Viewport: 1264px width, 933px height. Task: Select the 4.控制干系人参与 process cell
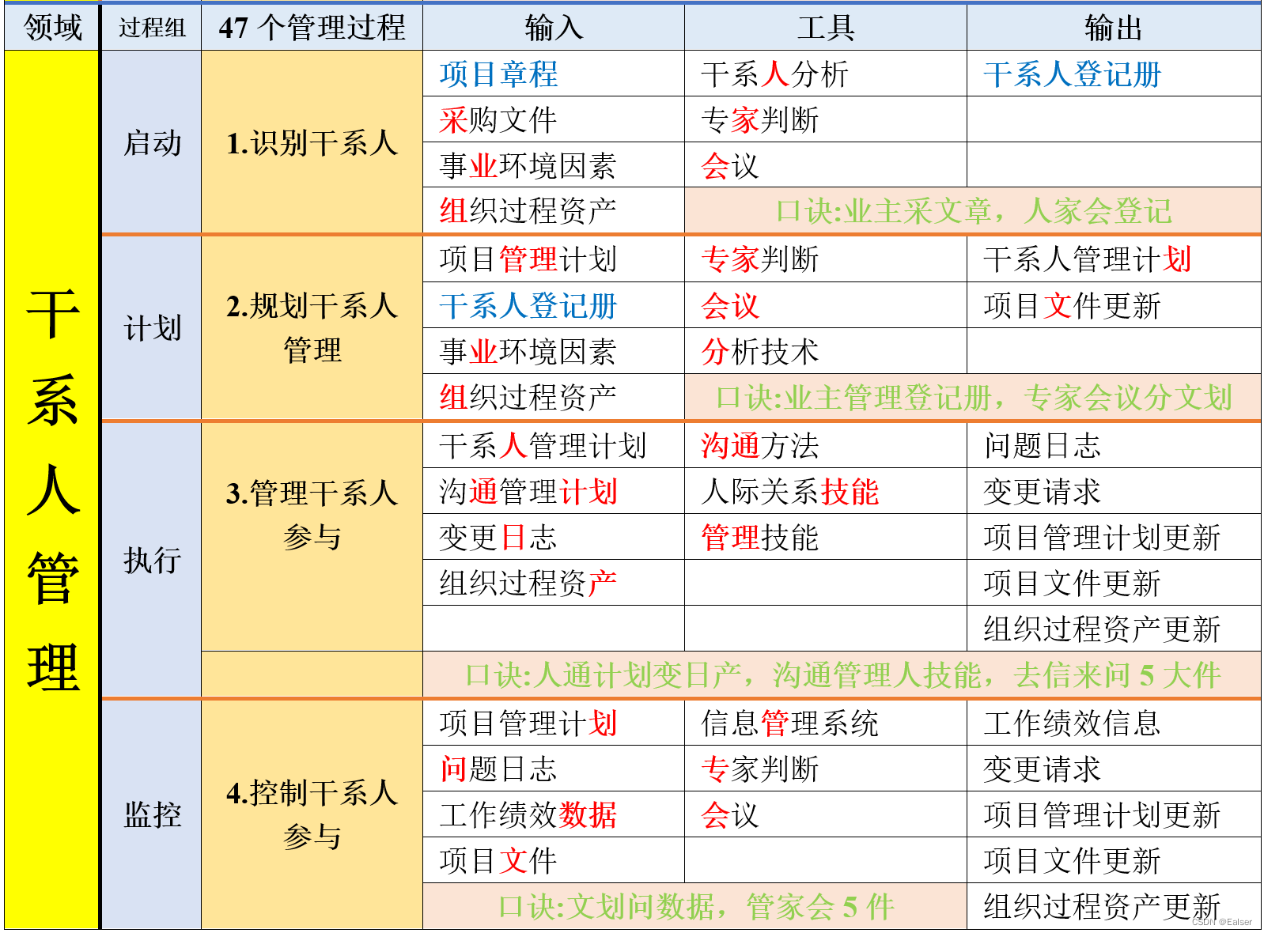(312, 814)
